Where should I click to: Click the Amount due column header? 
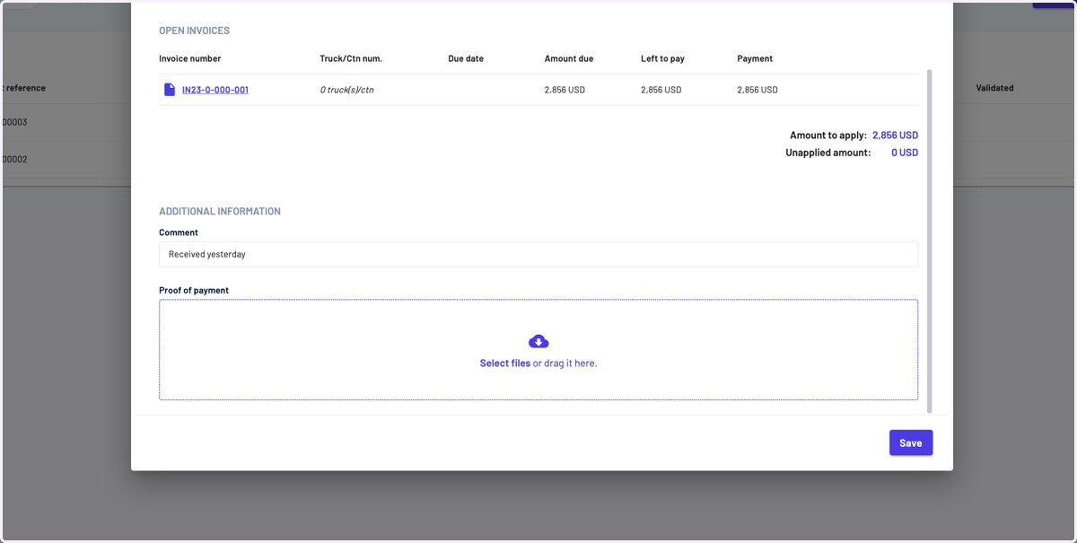click(x=569, y=58)
